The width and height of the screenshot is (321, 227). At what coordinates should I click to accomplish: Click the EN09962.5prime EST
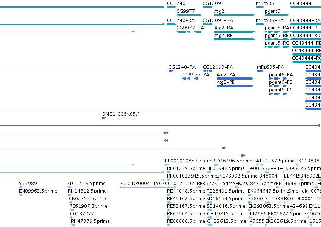click(x=20, y=195)
